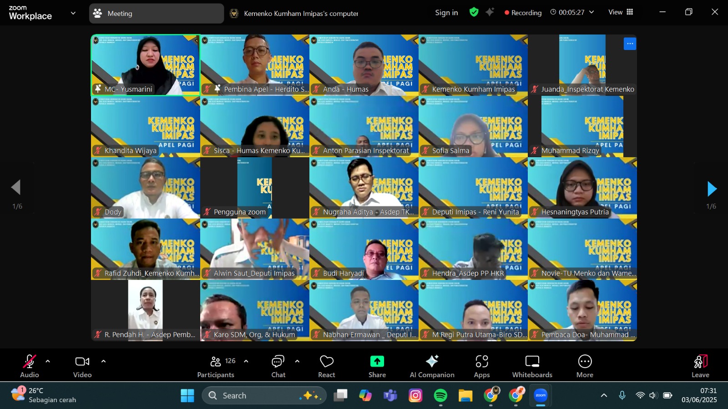728x409 pixels.
Task: Go to next page of participants
Action: [712, 189]
